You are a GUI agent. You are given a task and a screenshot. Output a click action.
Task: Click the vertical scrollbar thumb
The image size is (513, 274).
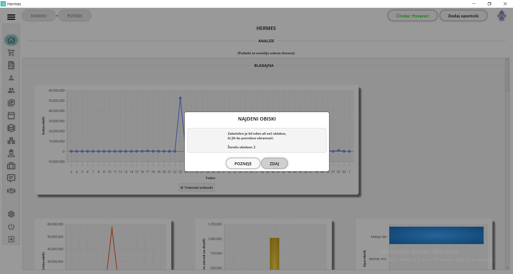click(x=507, y=77)
